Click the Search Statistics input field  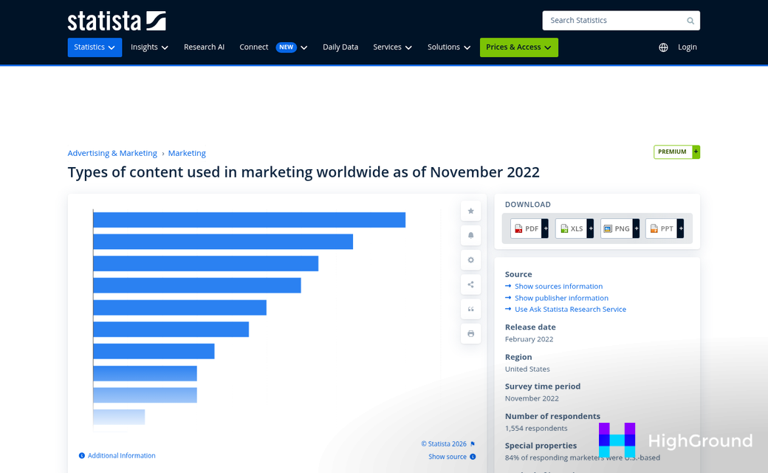click(x=613, y=20)
